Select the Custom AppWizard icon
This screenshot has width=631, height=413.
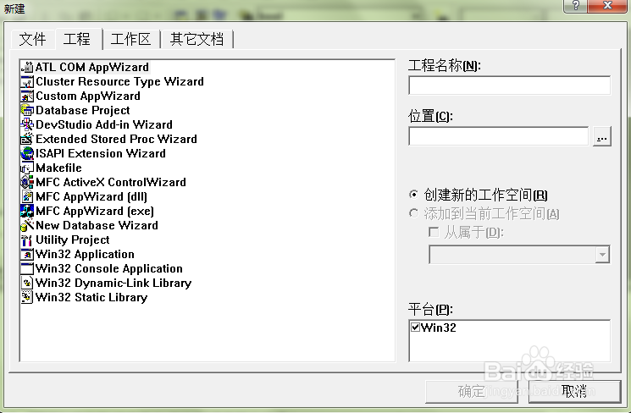point(27,96)
